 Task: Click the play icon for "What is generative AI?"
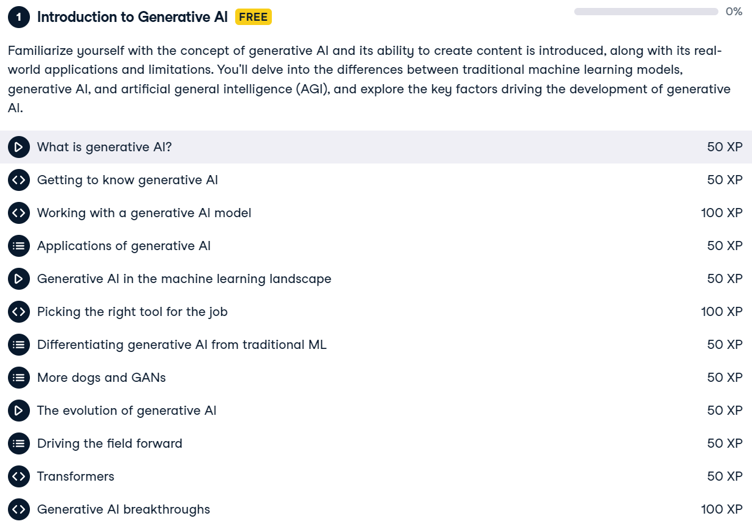pyautogui.click(x=19, y=147)
